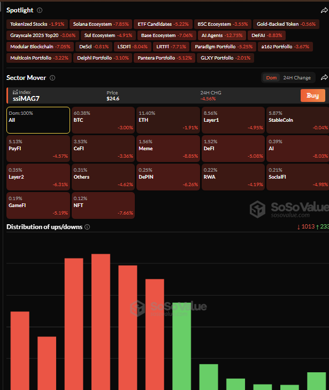Image resolution: width=329 pixels, height=390 pixels.
Task: Select the StableCoin sector tile
Action: tap(298, 120)
